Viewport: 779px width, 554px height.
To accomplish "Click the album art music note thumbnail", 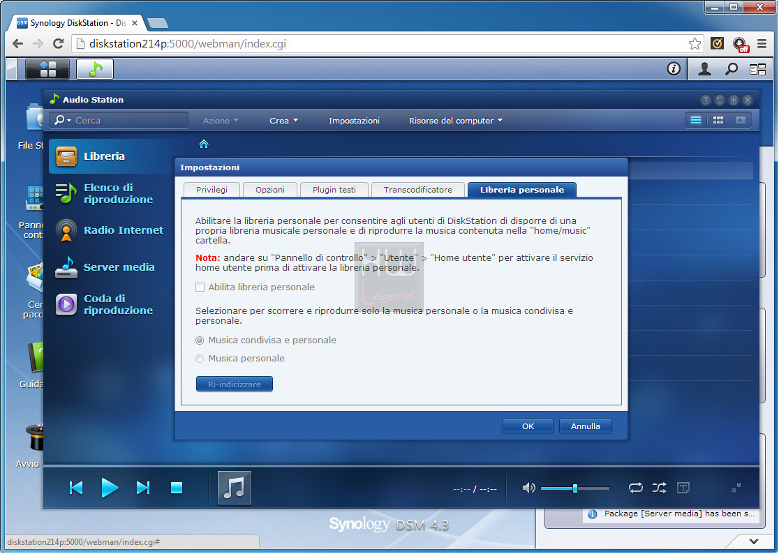I will (235, 488).
